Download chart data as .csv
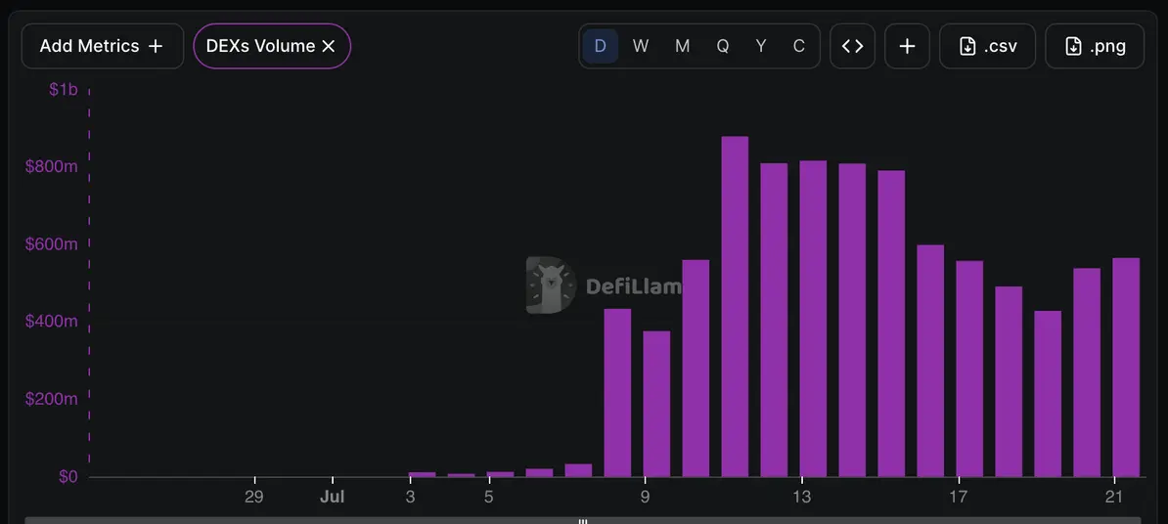The image size is (1168, 524). (x=987, y=46)
